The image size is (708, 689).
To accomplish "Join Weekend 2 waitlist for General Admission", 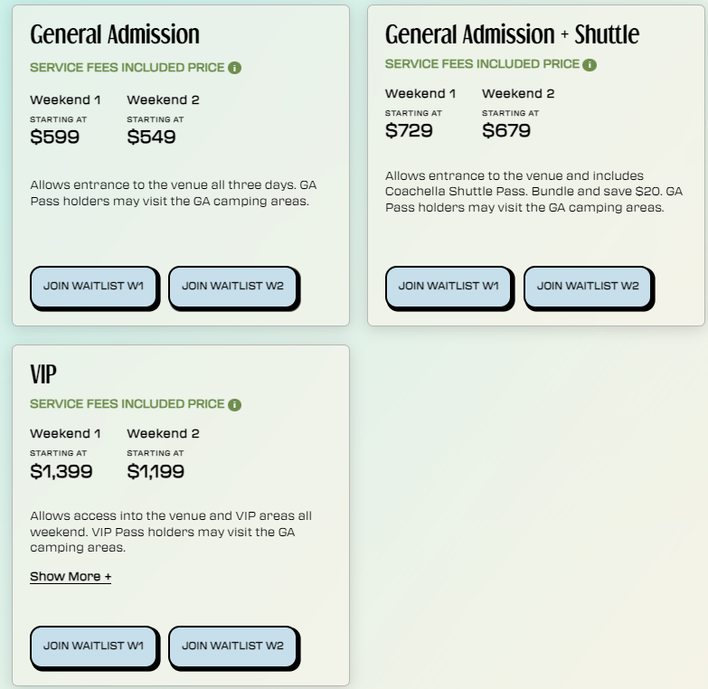I will tap(232, 287).
